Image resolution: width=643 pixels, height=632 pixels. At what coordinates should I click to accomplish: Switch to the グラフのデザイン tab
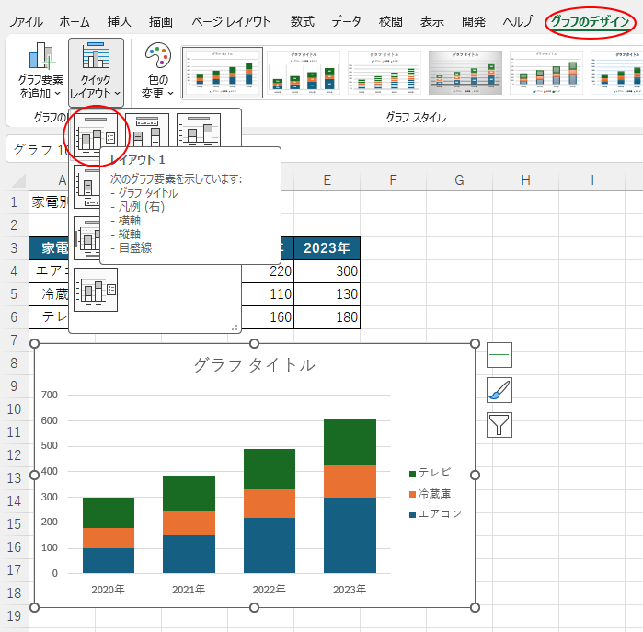click(x=590, y=21)
